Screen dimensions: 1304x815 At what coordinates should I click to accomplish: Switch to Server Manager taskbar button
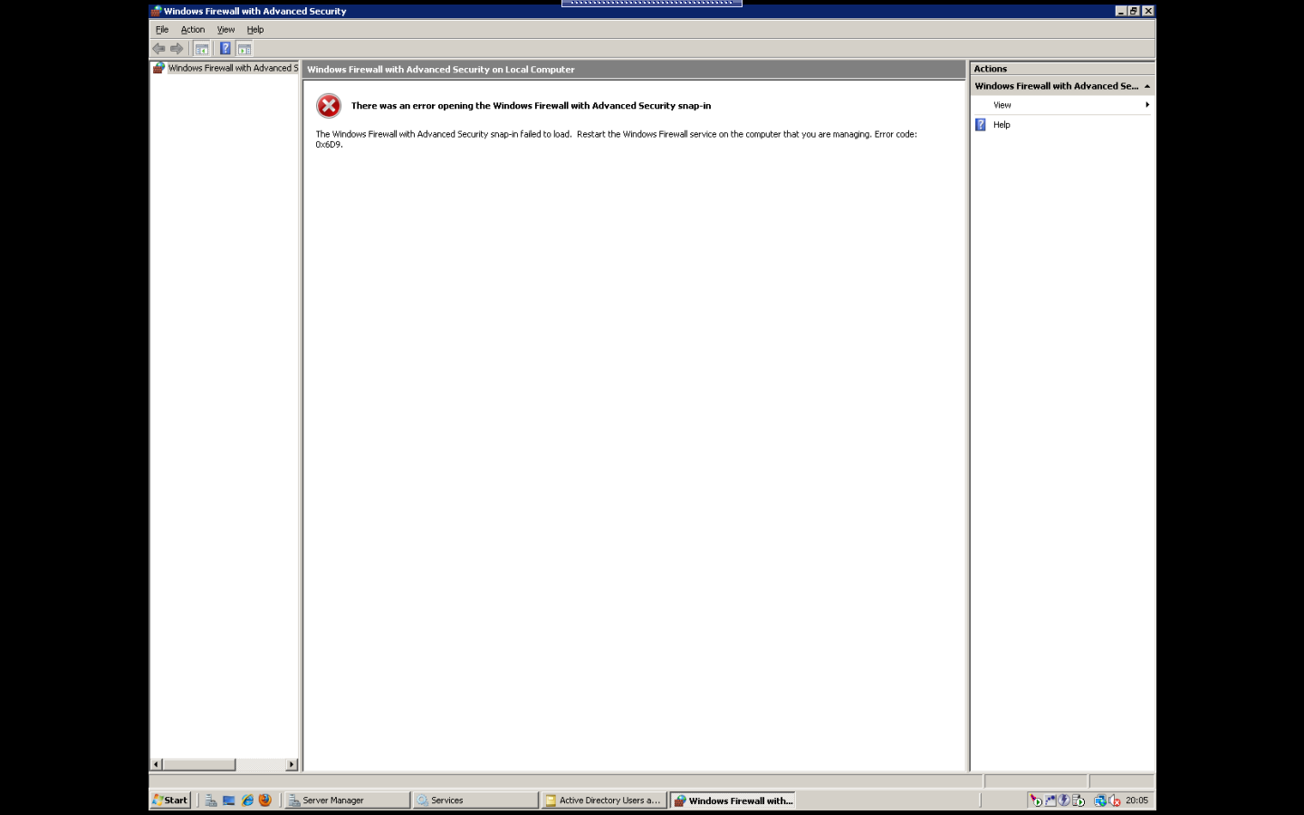pyautogui.click(x=347, y=801)
